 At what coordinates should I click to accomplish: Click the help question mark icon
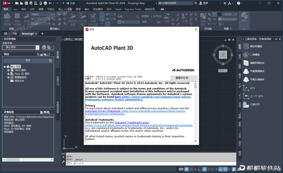(238, 3)
